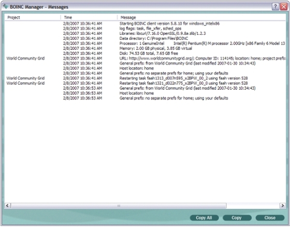Click the help question mark button
The width and height of the screenshot is (290, 227).
[x=275, y=7]
